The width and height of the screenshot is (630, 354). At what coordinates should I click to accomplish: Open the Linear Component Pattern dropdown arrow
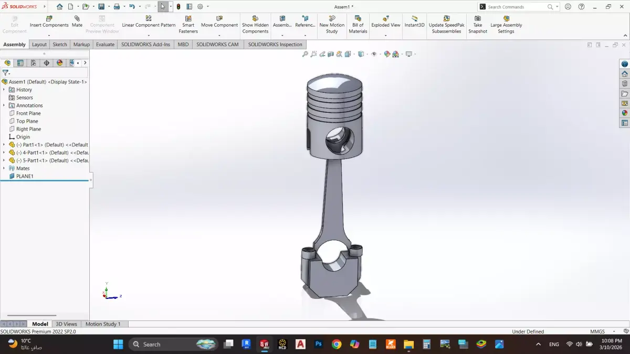click(149, 36)
